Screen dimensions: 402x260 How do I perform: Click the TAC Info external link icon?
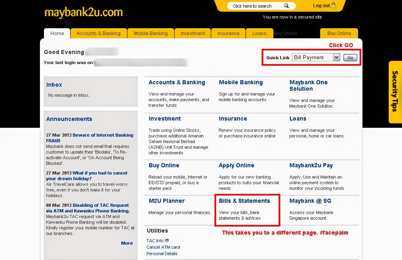pyautogui.click(x=167, y=241)
